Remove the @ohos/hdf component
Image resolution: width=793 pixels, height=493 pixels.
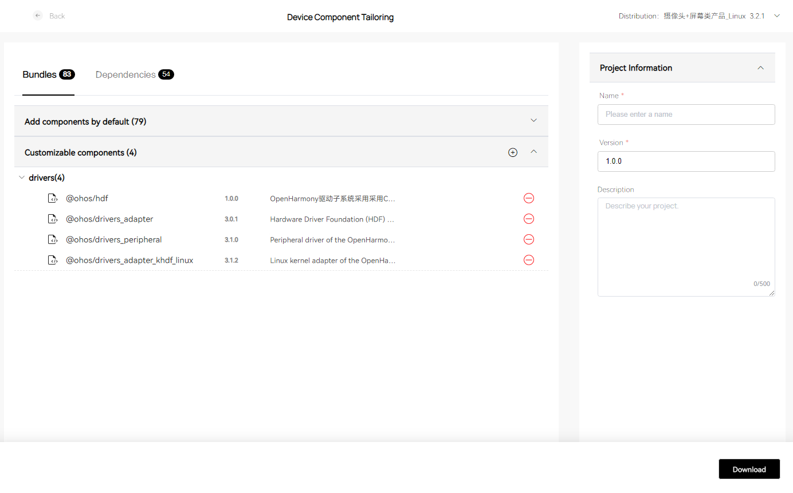tap(528, 198)
